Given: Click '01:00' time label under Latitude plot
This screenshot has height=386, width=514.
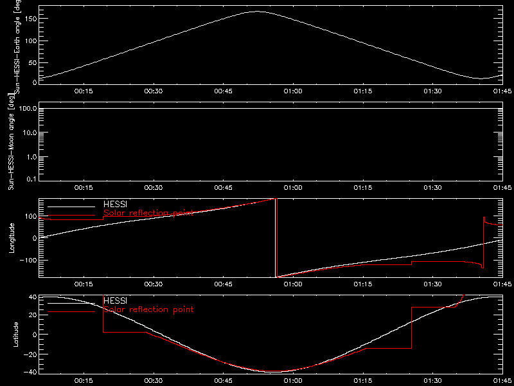Looking at the screenshot, I should coord(293,380).
